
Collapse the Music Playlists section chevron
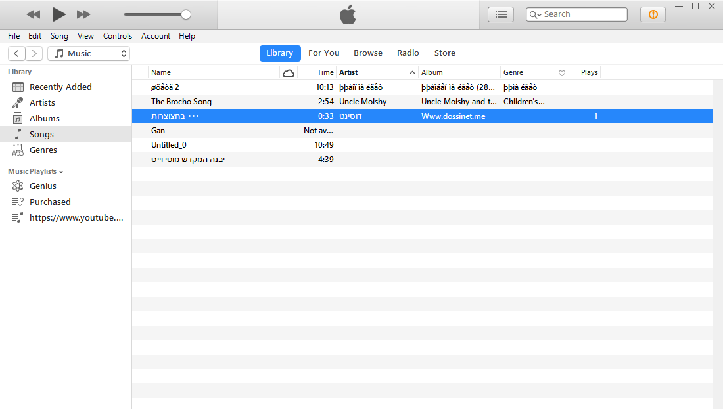pyautogui.click(x=61, y=172)
